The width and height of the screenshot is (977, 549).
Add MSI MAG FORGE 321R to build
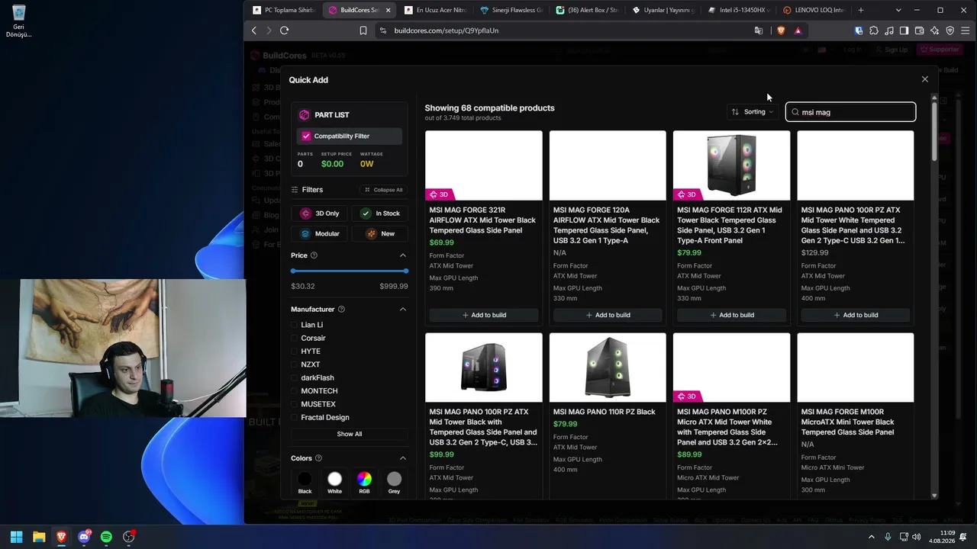[x=484, y=315]
